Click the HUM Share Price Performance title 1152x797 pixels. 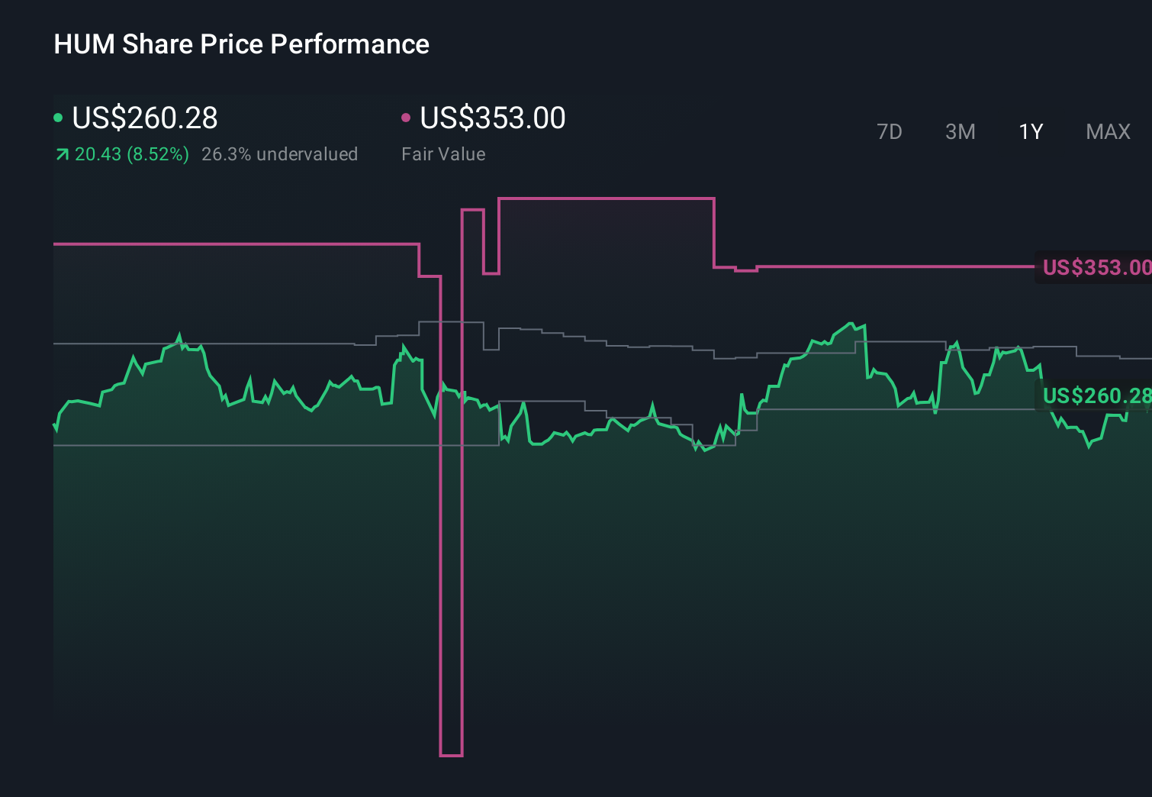click(240, 44)
